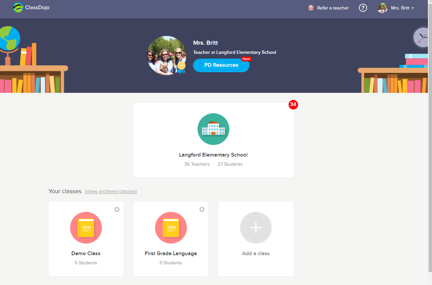The height and width of the screenshot is (285, 432).
Task: Open settings gear for First Grade Language
Action: [x=202, y=209]
